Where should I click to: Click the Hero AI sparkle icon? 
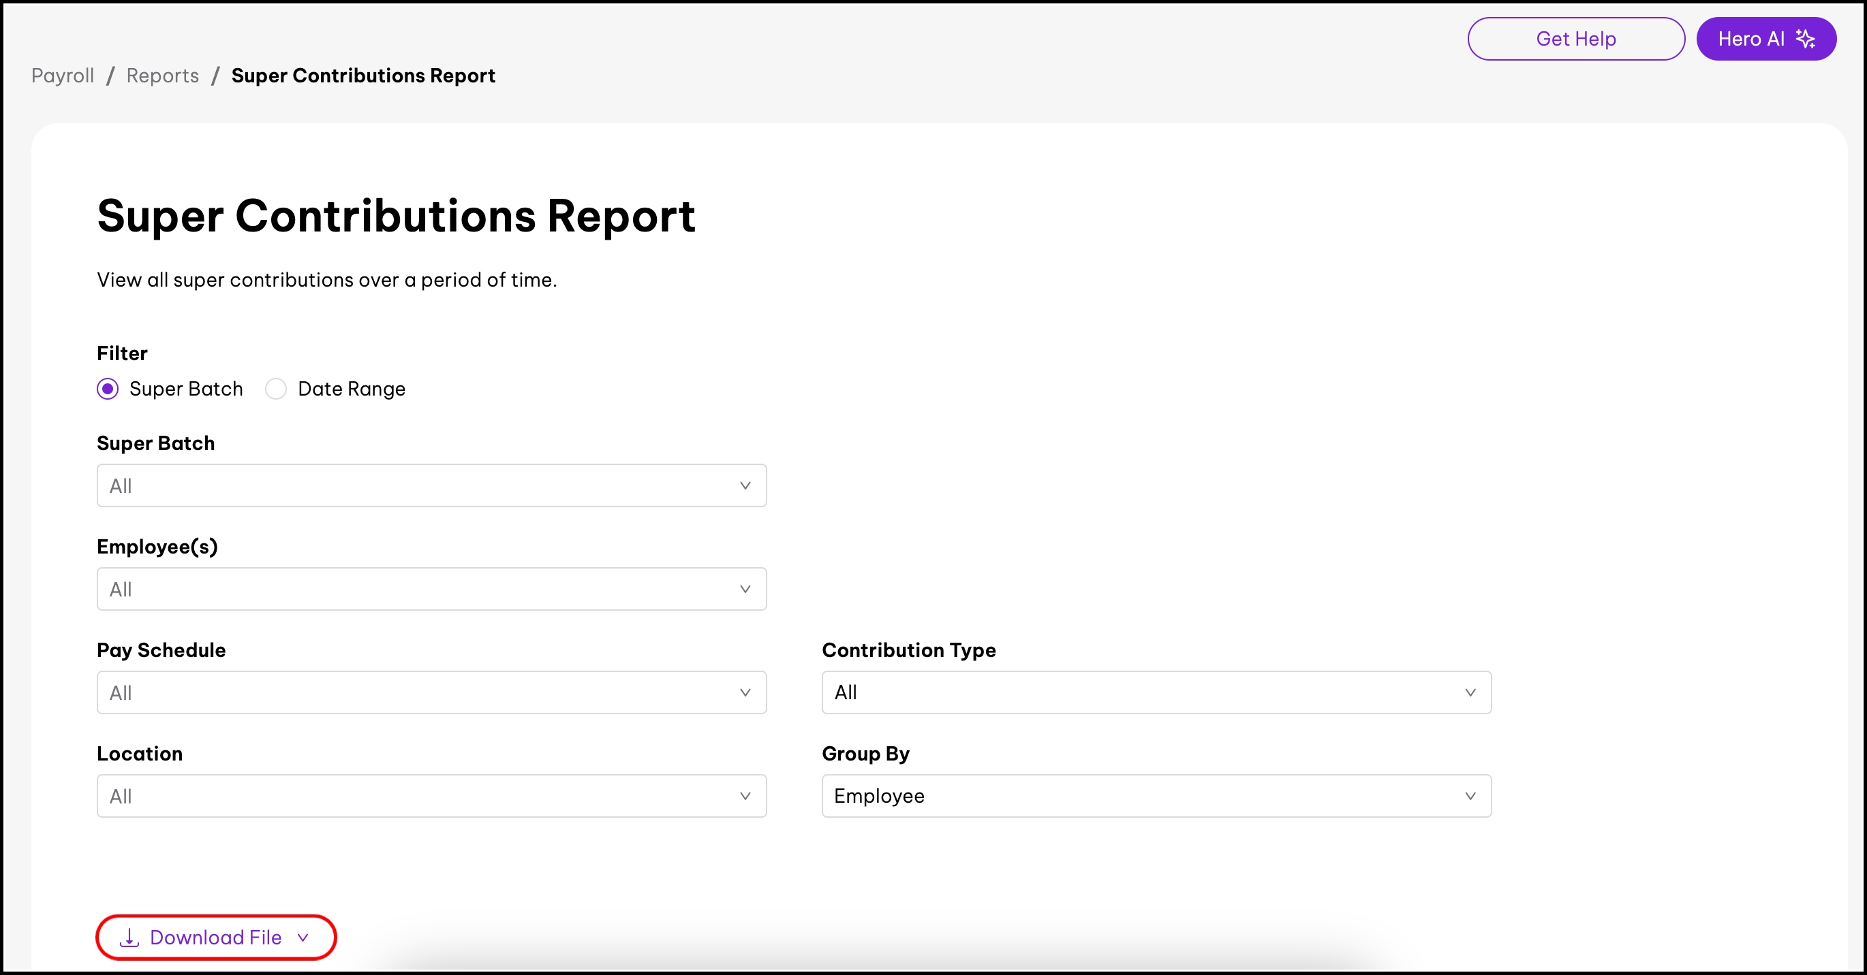click(x=1806, y=38)
